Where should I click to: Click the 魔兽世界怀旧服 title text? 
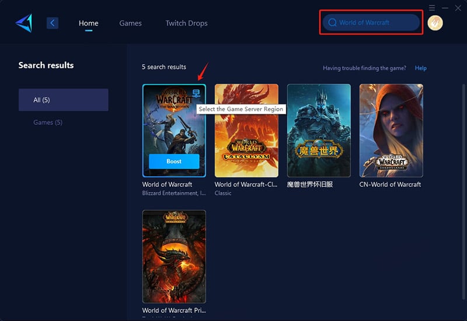pyautogui.click(x=310, y=184)
